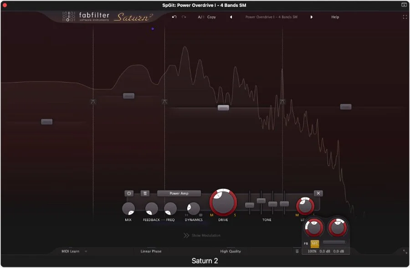Screen dimensions: 410x268
Task: Click the FREQ knob
Action: point(170,209)
